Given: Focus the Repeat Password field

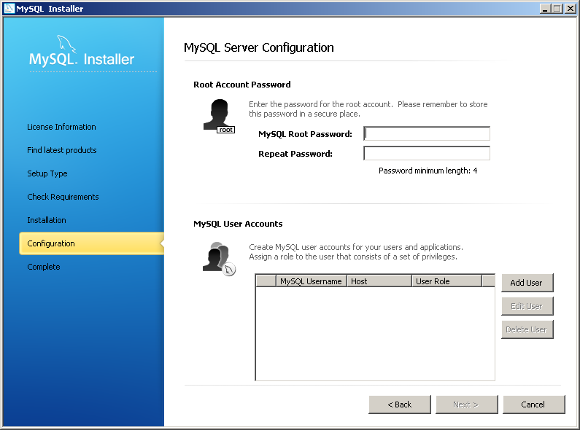Looking at the screenshot, I should (427, 153).
